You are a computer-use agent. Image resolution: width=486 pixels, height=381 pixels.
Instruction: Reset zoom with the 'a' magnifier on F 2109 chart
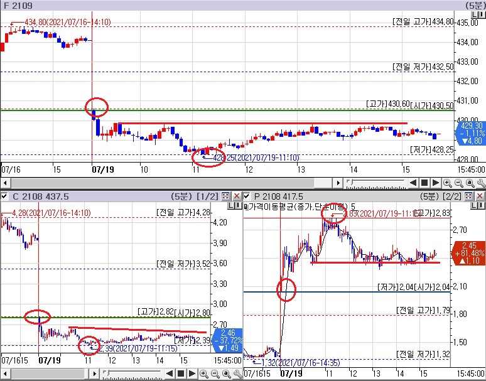470,183
